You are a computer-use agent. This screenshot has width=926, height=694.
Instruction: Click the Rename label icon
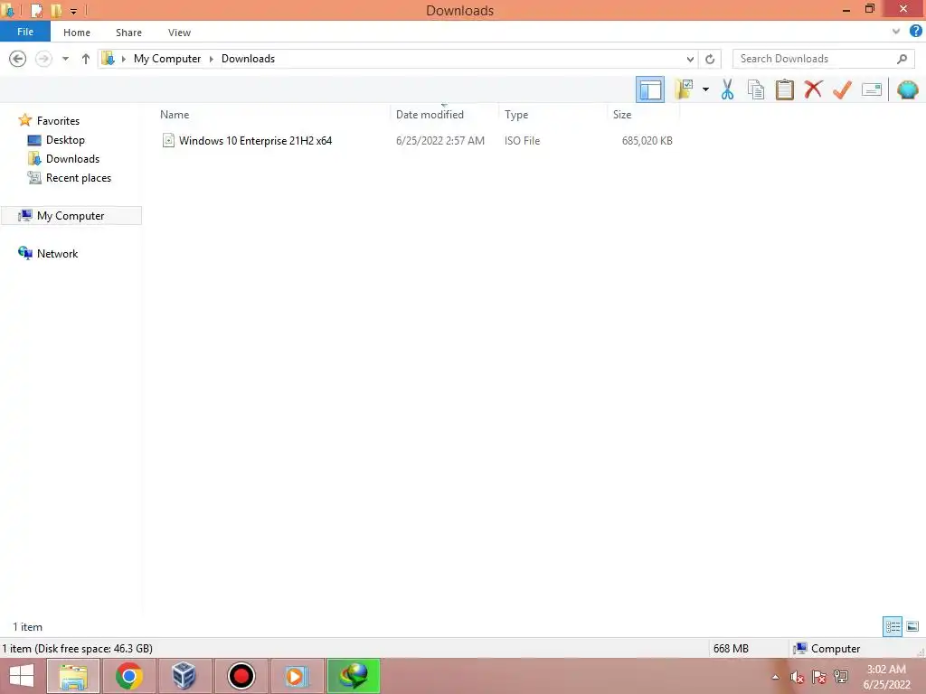(x=871, y=89)
